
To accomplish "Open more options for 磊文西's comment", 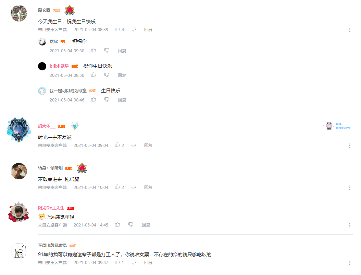I will (x=350, y=30).
